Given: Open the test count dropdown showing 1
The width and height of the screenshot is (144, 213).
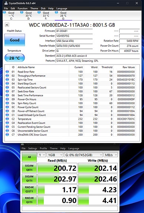Looking at the screenshot, I should 41,155.
